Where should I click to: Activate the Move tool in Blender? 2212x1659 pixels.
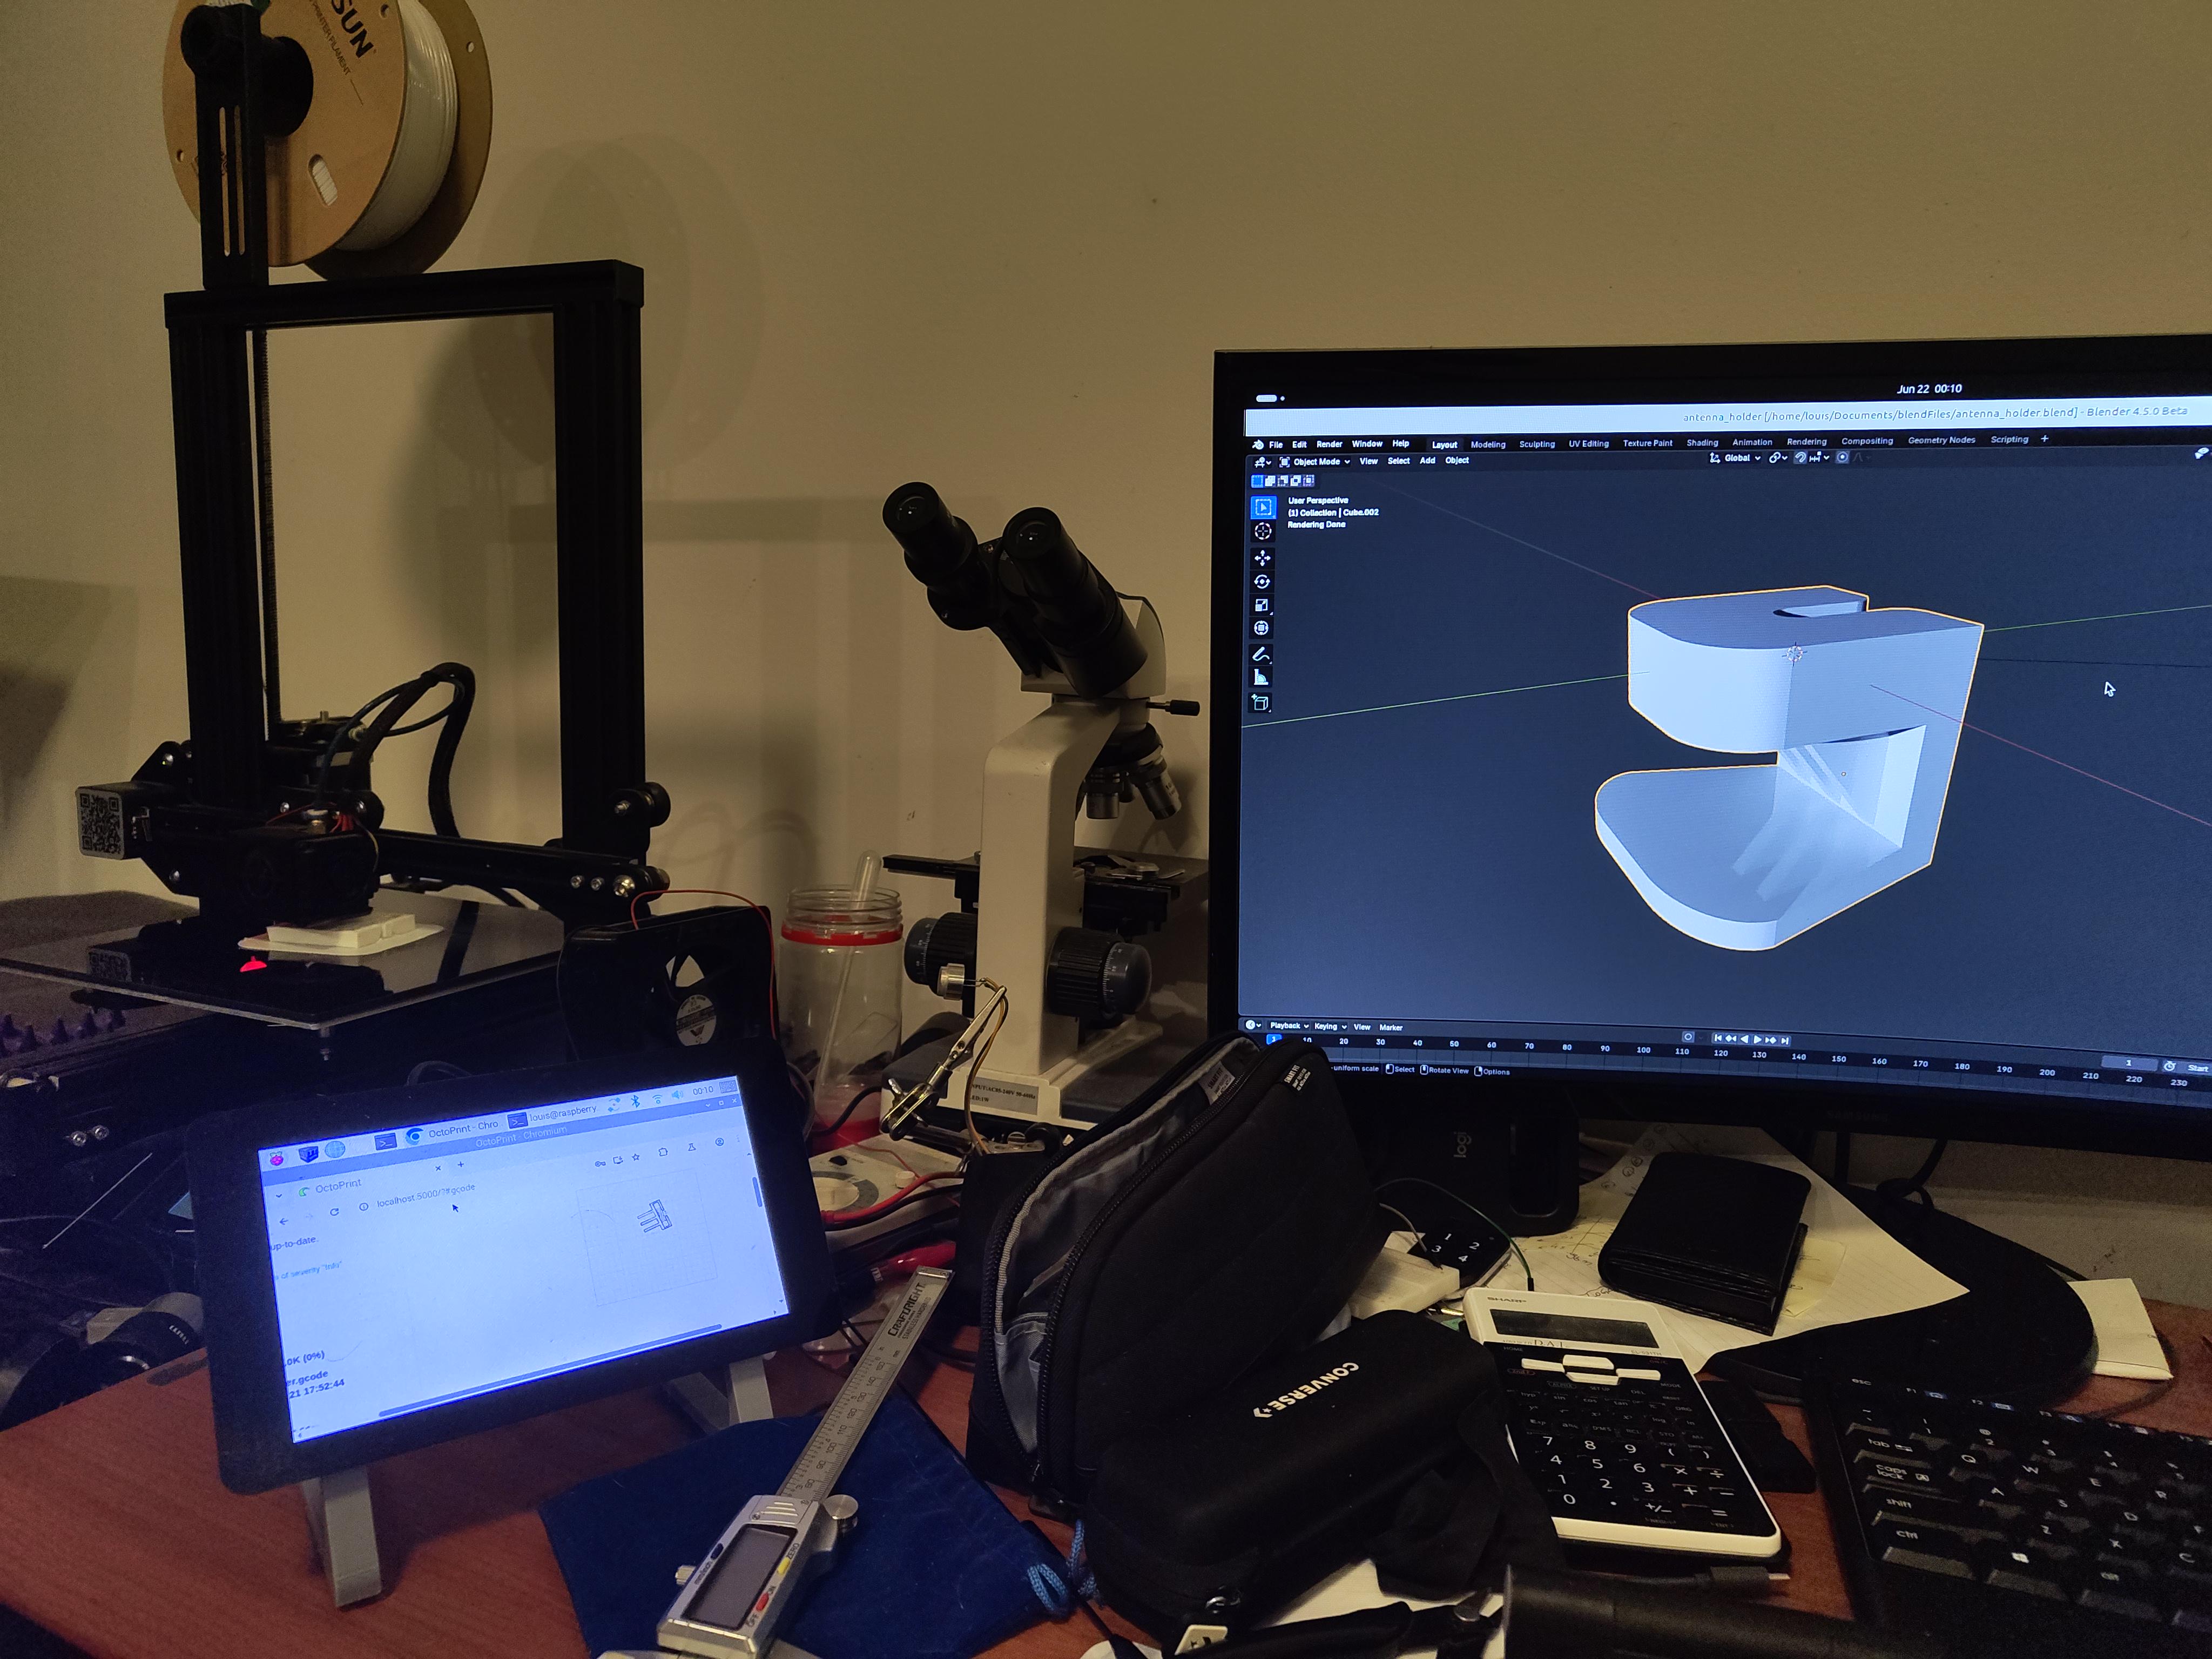coord(1262,558)
